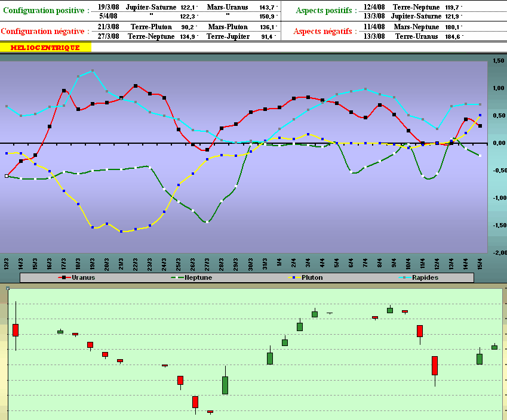Image resolution: width=507 pixels, height=420 pixels.
Task: Click the white starting point of the Uranus line
Action: pyautogui.click(x=7, y=176)
